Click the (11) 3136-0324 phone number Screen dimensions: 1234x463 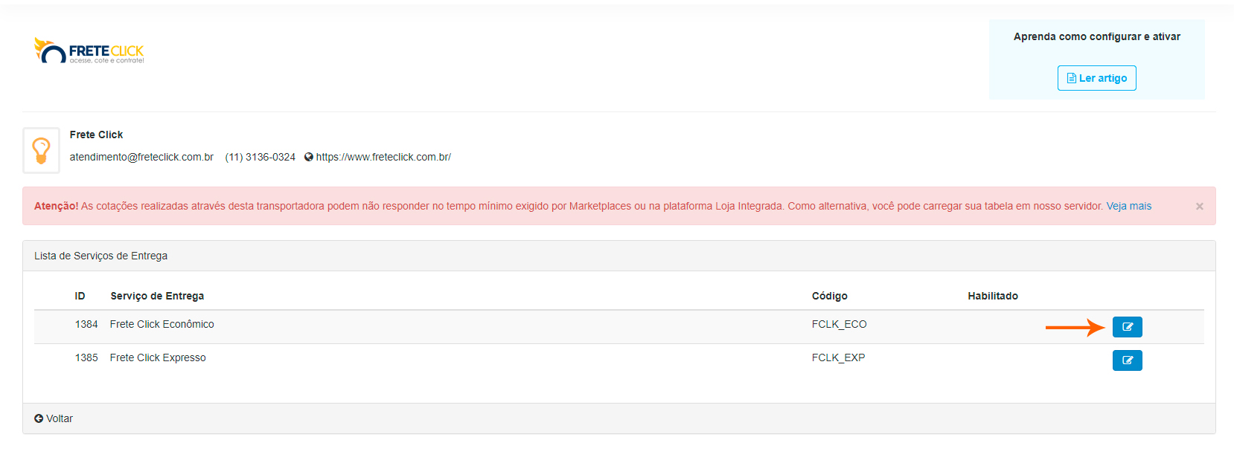coord(260,157)
